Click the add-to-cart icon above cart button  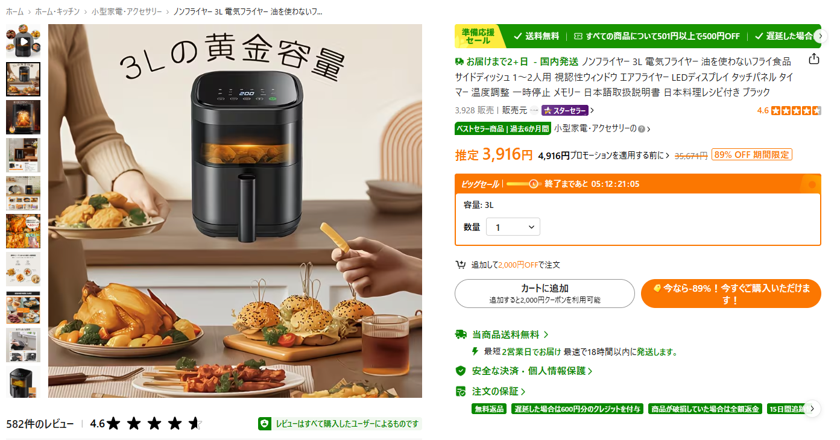[x=461, y=265]
